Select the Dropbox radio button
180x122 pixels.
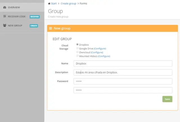pos(77,44)
